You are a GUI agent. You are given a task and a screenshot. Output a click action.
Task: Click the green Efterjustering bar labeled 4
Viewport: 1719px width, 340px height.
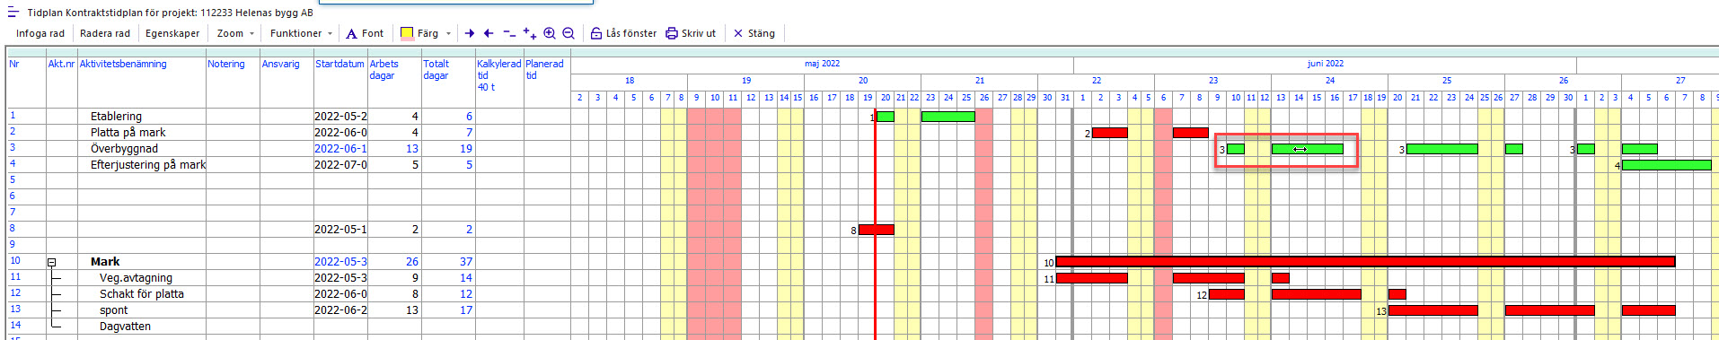[x=1666, y=165]
